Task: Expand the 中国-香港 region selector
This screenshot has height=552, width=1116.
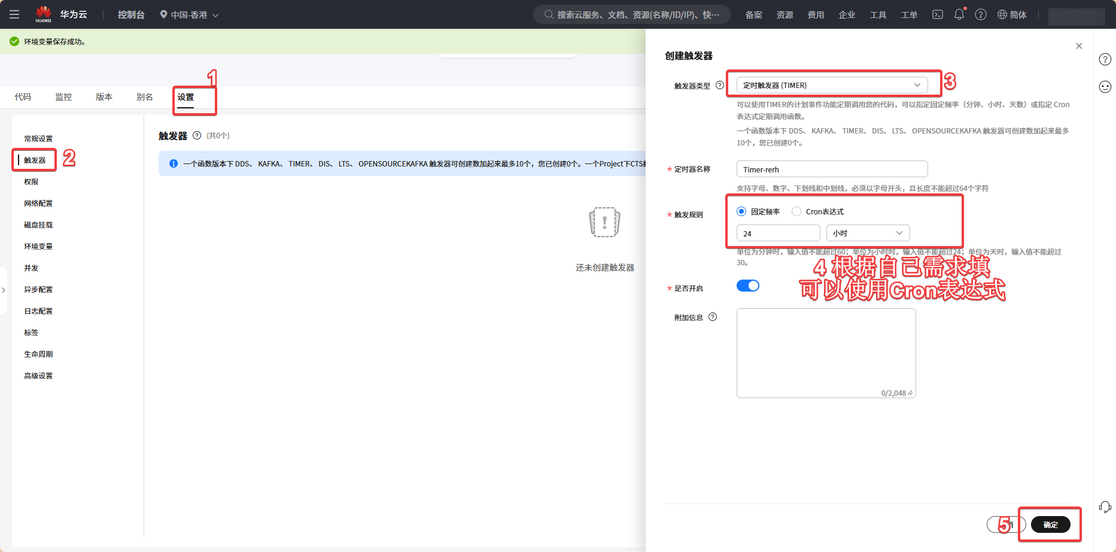Action: [189, 14]
